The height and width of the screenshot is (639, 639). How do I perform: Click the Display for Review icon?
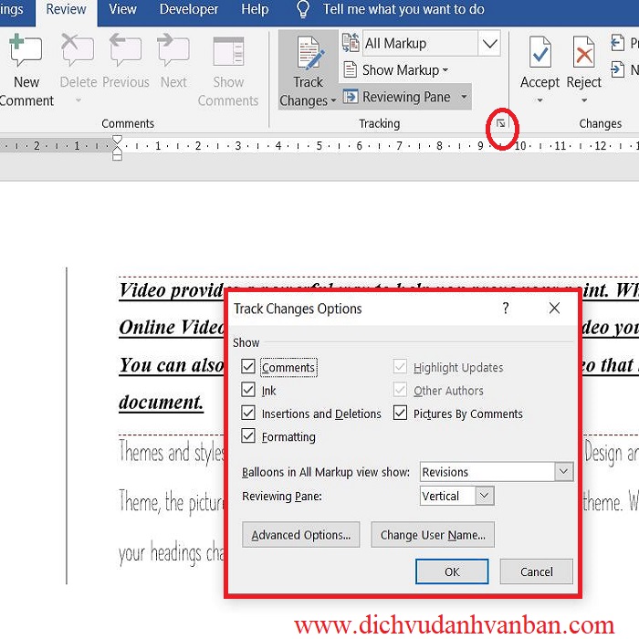click(351, 43)
